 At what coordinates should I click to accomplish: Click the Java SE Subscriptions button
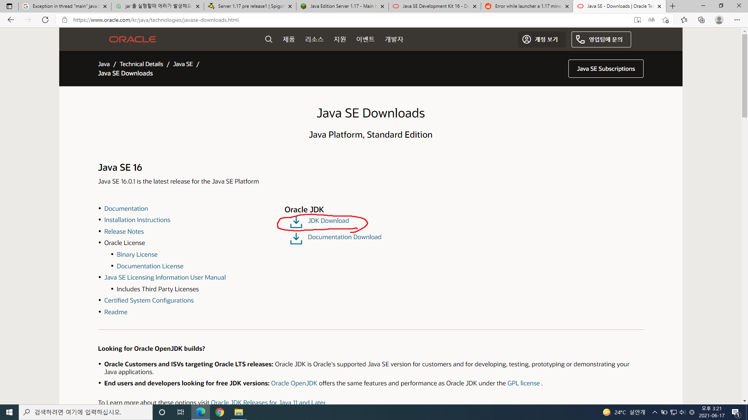coord(606,69)
